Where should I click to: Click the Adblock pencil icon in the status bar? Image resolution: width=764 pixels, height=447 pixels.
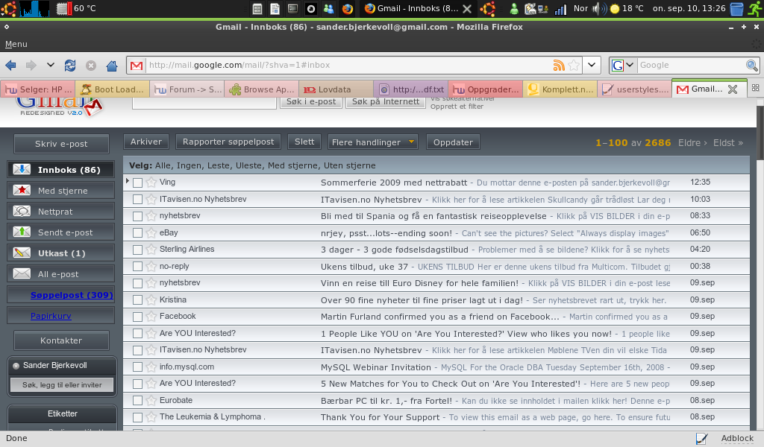click(x=701, y=438)
